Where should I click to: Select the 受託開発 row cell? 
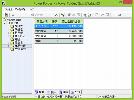pos(42,36)
